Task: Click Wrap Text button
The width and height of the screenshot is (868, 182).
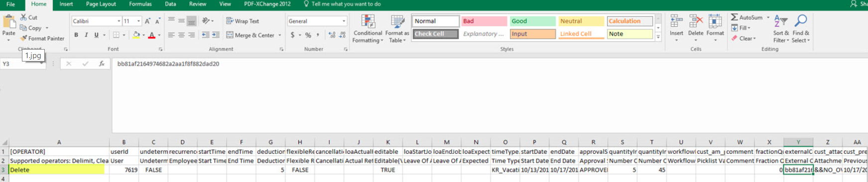Action: coord(243,21)
